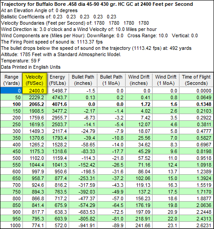This screenshot has width=214, height=229.
Task: Click time of flight value 1.2389
Action: pyautogui.click(x=196, y=172)
